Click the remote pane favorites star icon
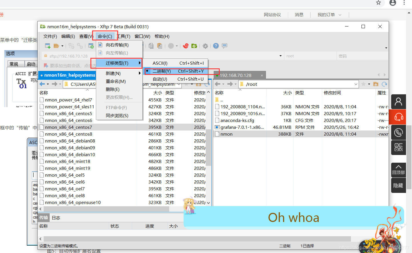Screen dimensions: 412x253 [x=363, y=84]
